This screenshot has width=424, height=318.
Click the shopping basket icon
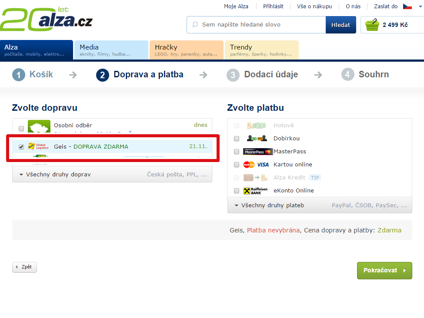pos(372,25)
